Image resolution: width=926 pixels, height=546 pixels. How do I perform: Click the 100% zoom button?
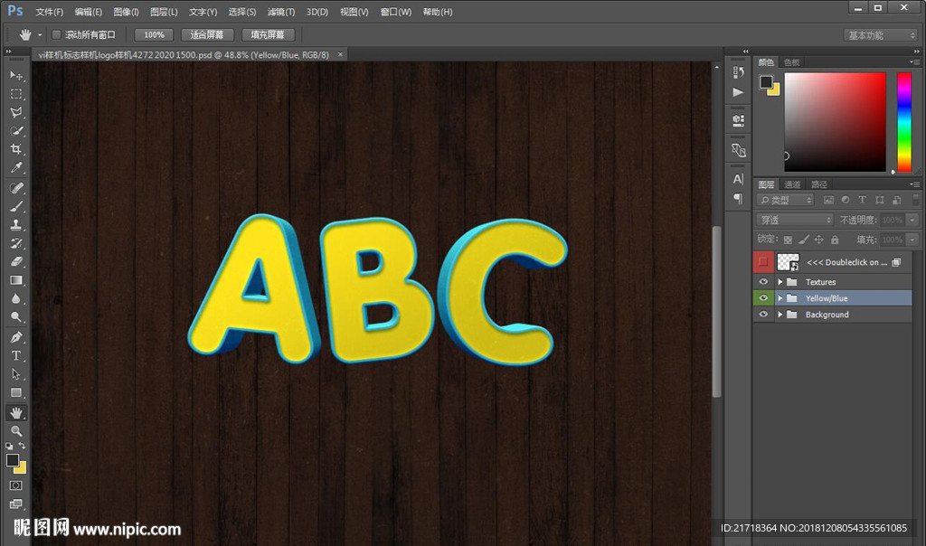(x=154, y=35)
